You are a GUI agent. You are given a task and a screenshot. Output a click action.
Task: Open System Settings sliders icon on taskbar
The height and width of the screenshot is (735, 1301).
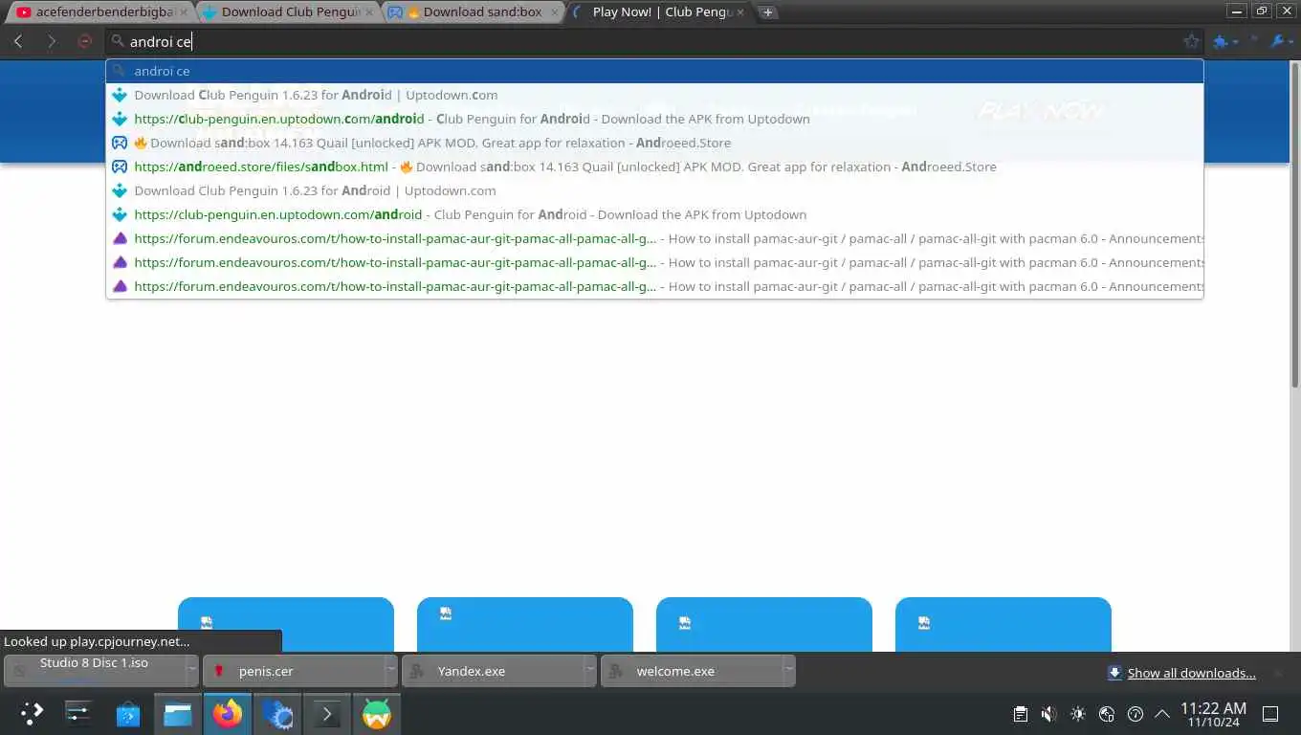[78, 713]
